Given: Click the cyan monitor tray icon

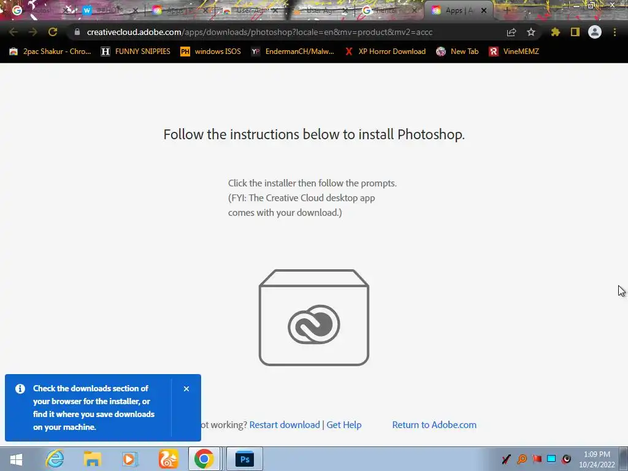Looking at the screenshot, I should click(x=551, y=459).
